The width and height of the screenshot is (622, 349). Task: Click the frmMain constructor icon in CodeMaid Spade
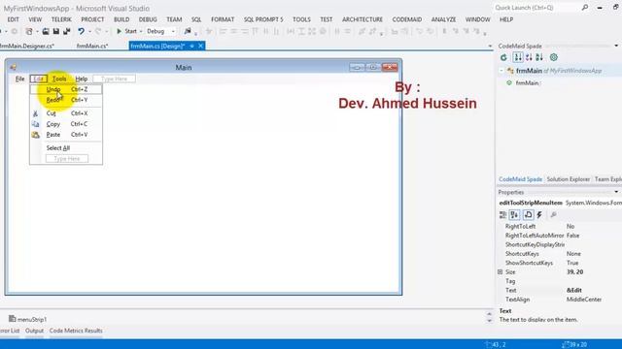(x=509, y=83)
